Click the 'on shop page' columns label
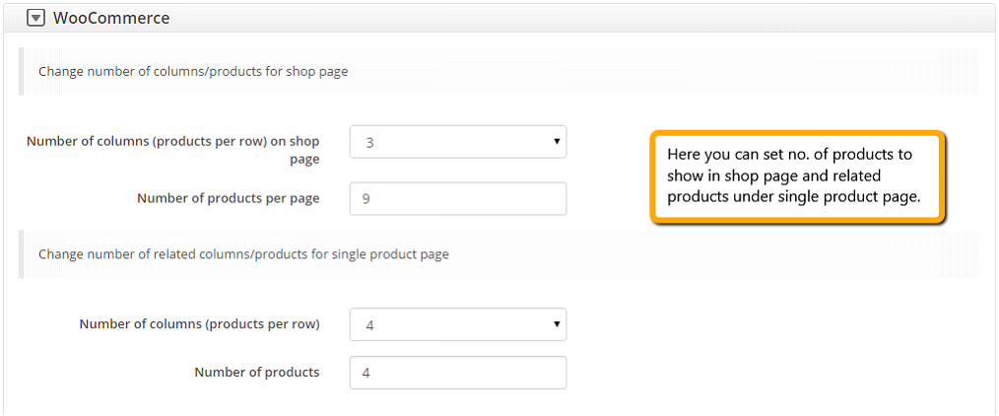Viewport: 999px width, 416px height. tap(172, 150)
